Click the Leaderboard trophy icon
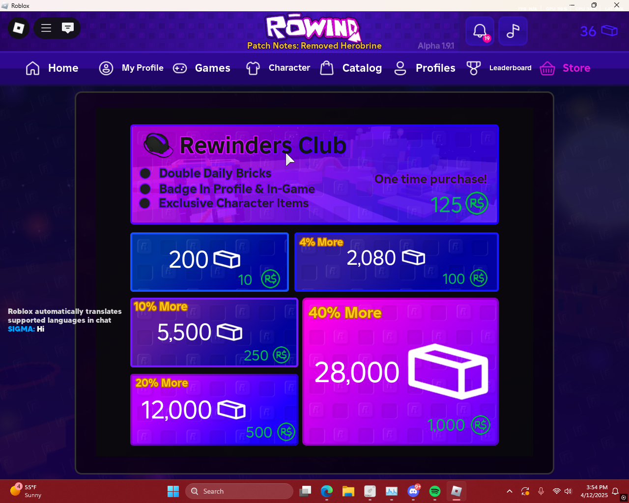Screen dimensions: 629x503 click(x=474, y=68)
